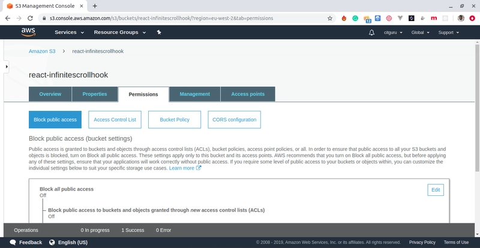View site info via padlock icon

click(x=44, y=19)
